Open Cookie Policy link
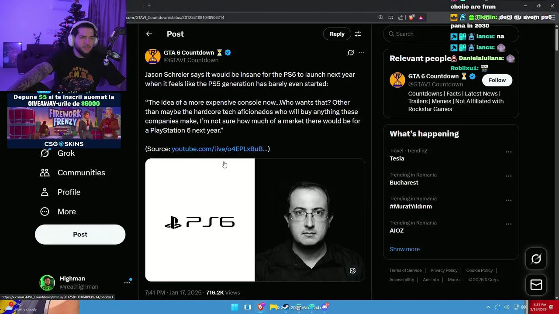The image size is (559, 314). pos(479,270)
